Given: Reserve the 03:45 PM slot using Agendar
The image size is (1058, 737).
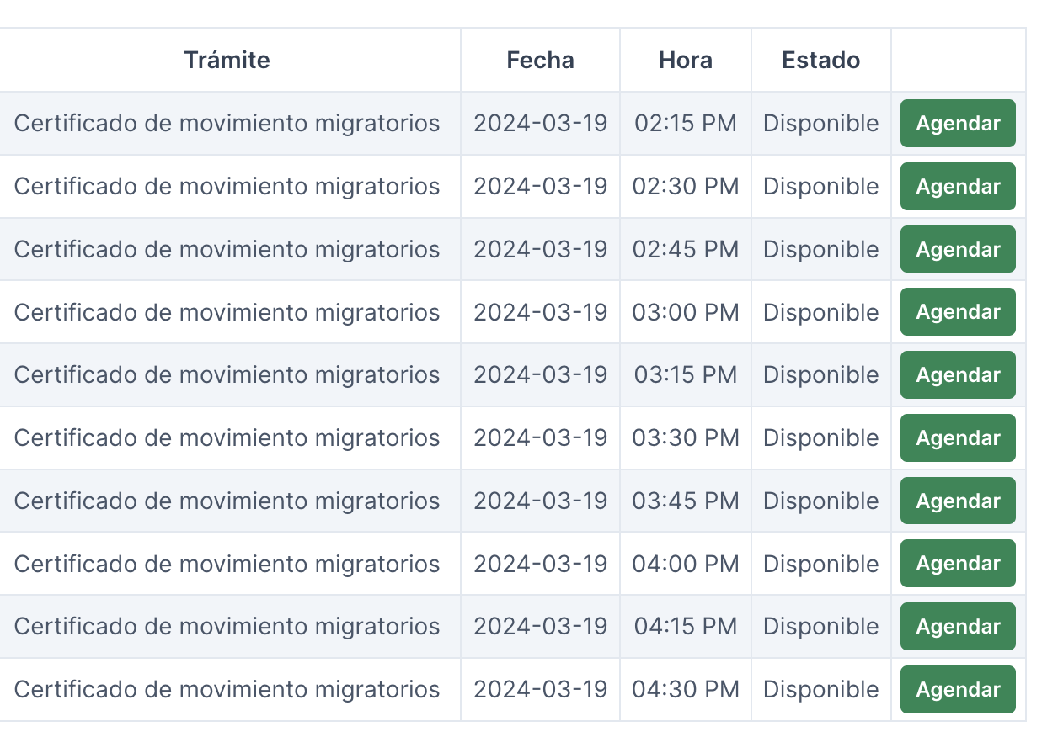Looking at the screenshot, I should (958, 501).
